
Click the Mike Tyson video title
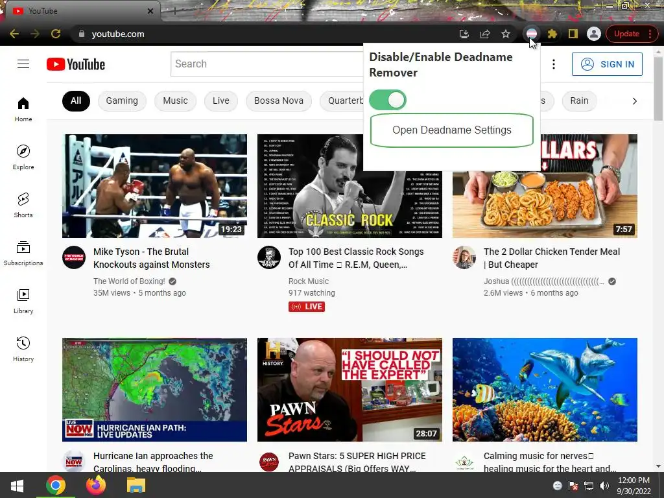coord(152,258)
